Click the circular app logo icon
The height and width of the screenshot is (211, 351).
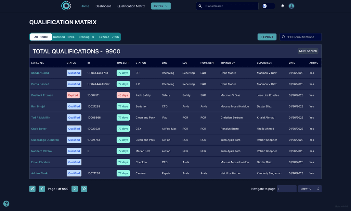tap(66, 6)
